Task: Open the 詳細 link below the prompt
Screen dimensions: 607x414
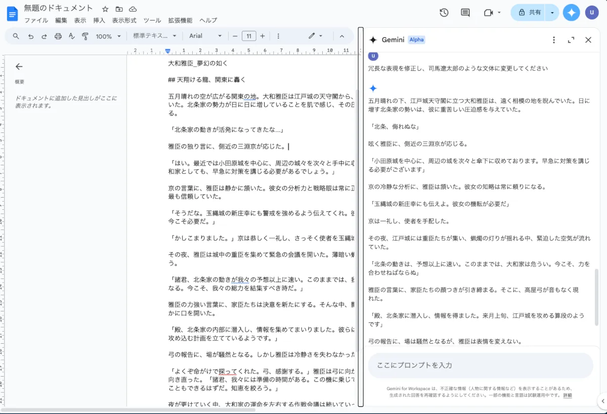Action: [568, 395]
